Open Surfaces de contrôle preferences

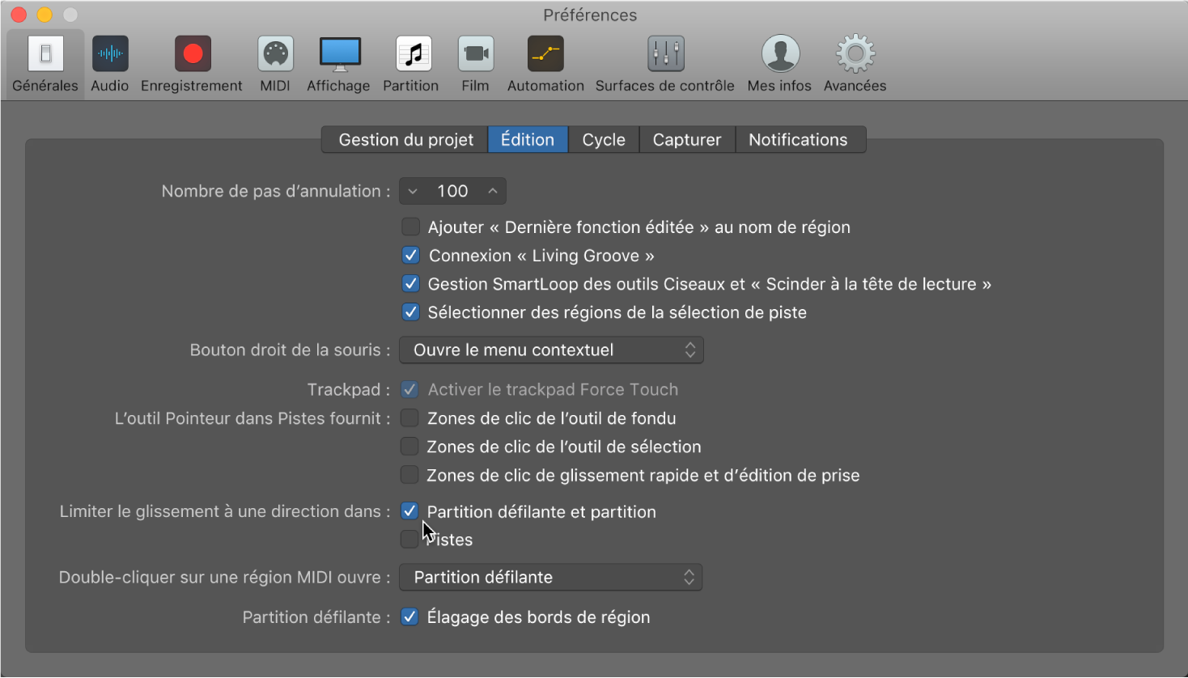[665, 55]
